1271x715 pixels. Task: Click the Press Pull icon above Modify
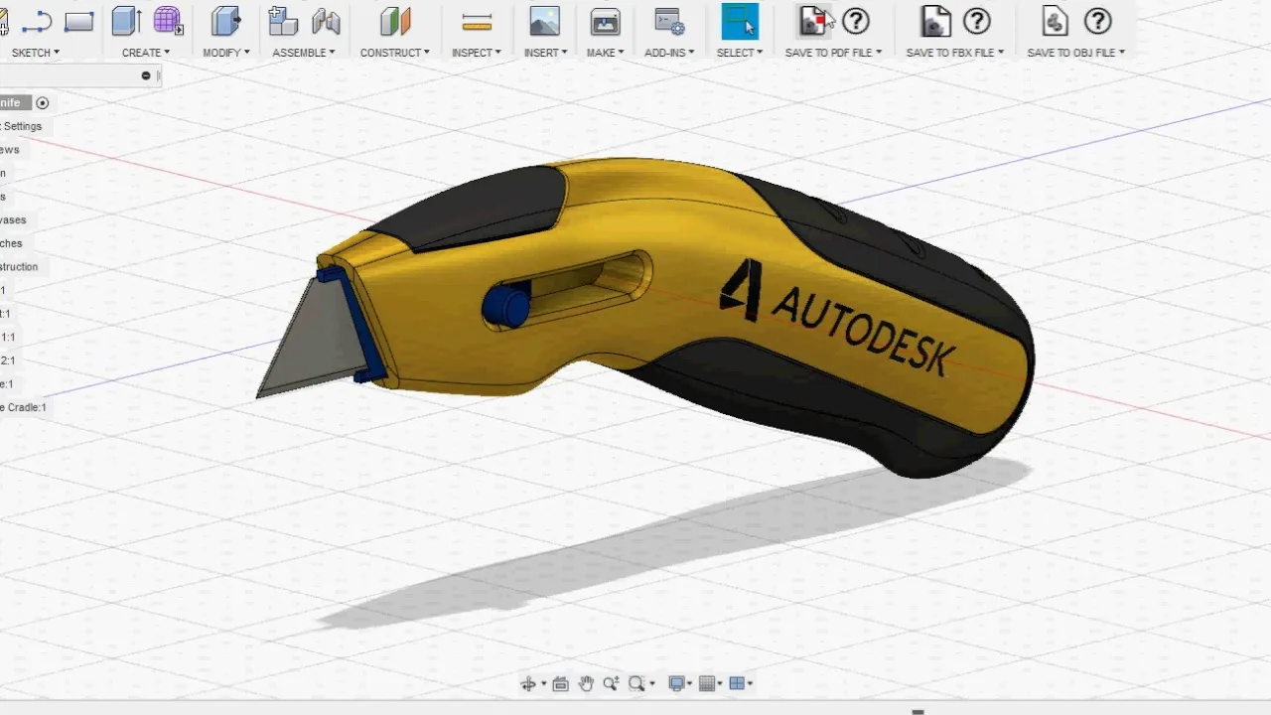[225, 21]
